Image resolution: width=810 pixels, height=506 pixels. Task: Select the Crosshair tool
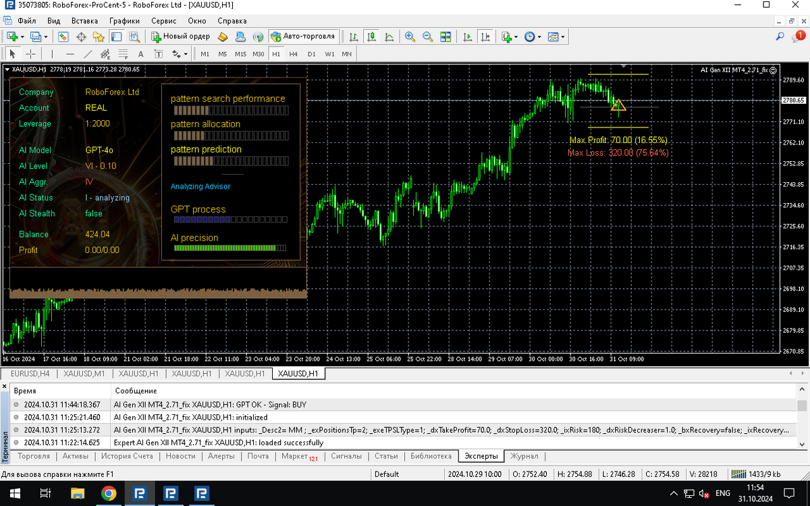click(30, 54)
